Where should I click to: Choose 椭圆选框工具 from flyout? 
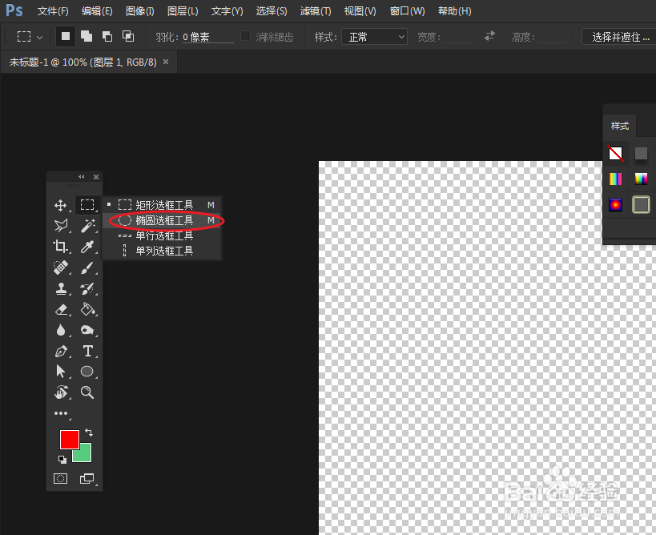pyautogui.click(x=163, y=220)
